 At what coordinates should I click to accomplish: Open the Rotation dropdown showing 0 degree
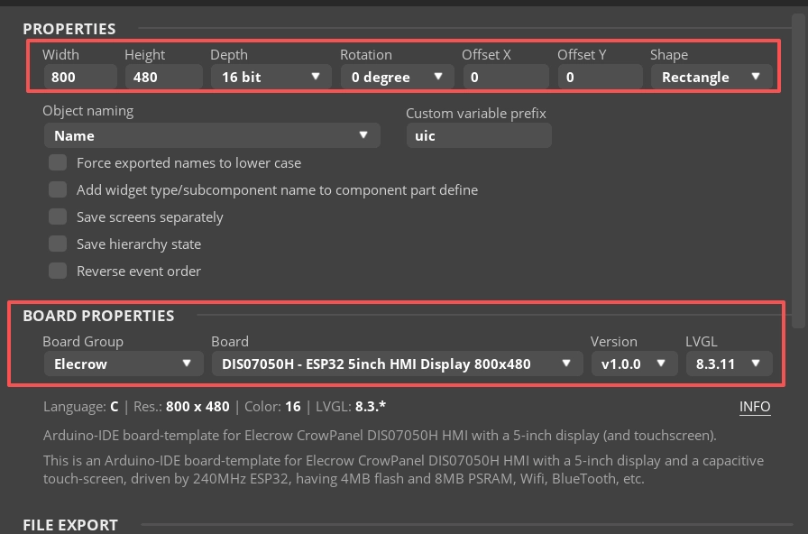tap(398, 77)
